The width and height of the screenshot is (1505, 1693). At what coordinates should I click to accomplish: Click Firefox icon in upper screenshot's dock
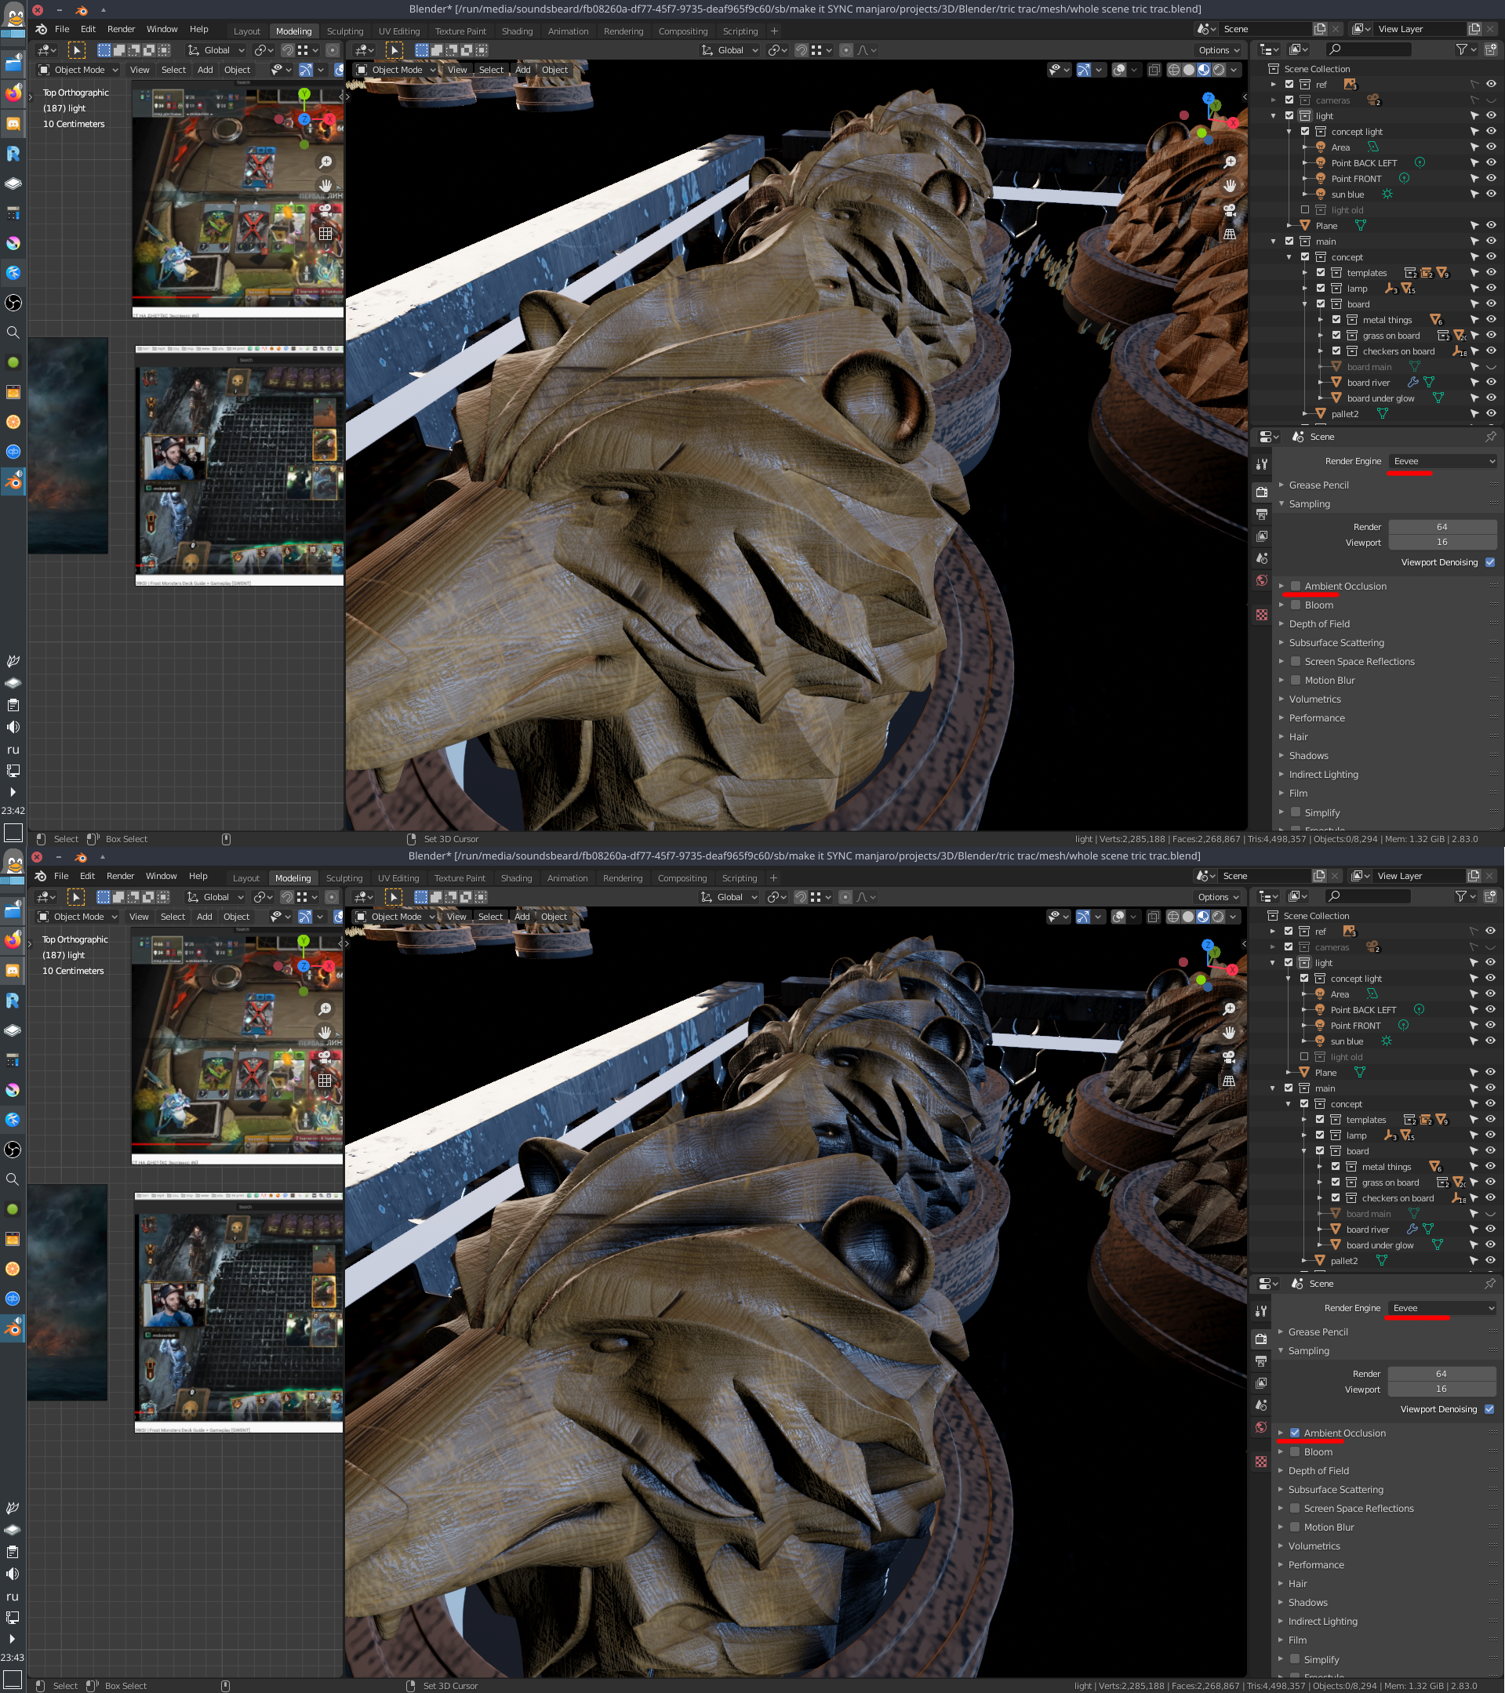13,93
